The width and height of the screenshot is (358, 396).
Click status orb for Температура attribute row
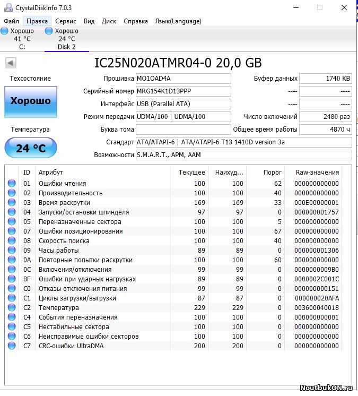point(12,307)
